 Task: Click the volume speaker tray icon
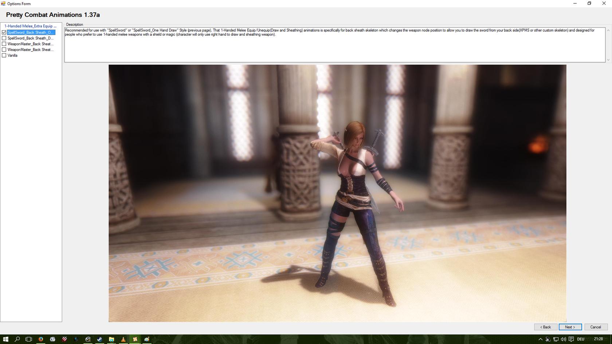563,339
